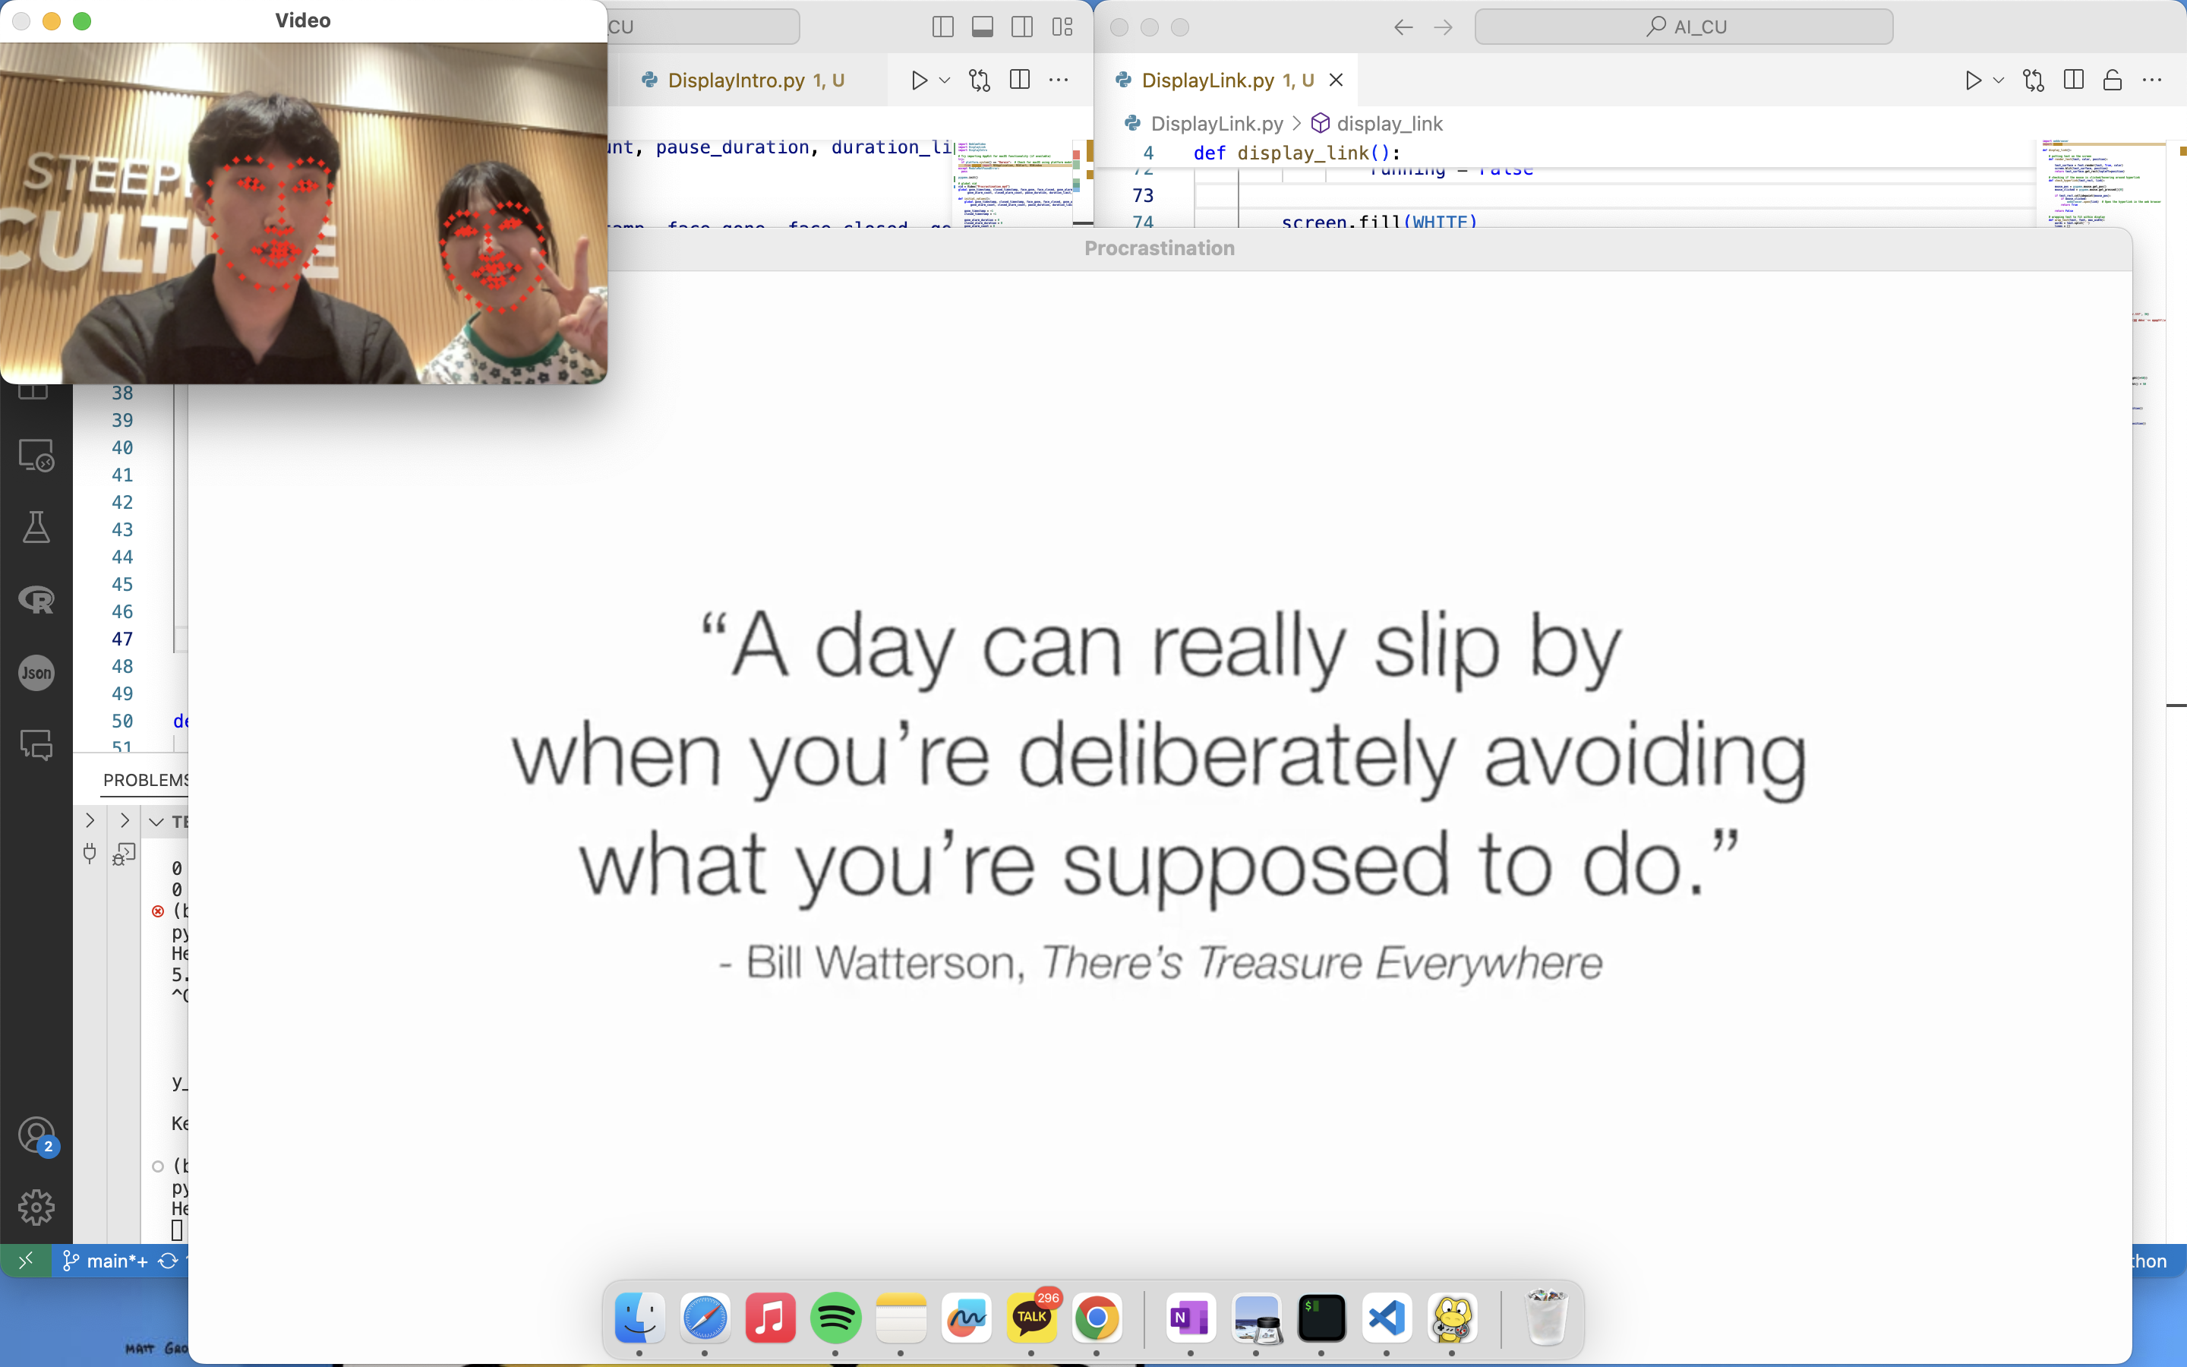Open the Testing view using the flask icon

36,528
